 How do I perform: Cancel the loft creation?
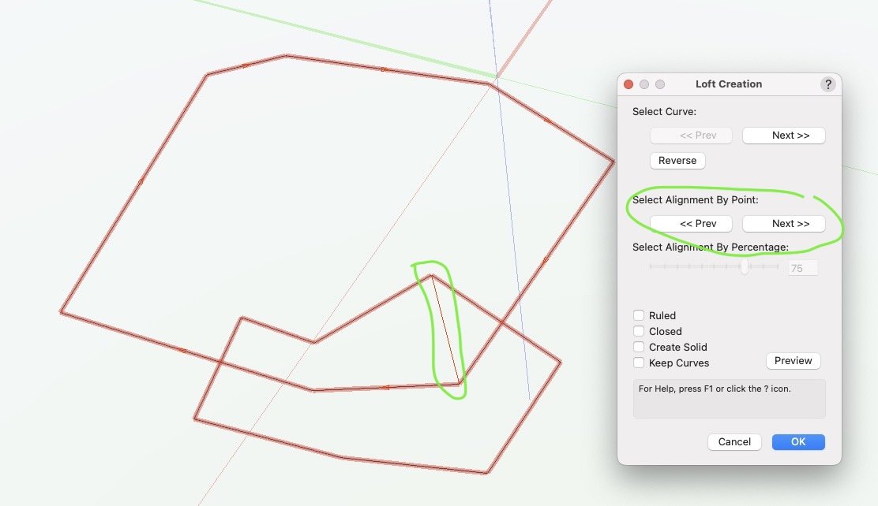pos(734,442)
